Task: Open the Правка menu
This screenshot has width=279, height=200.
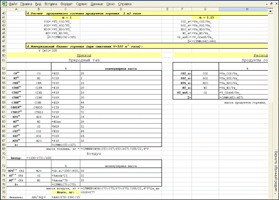Action: [x=26, y=4]
